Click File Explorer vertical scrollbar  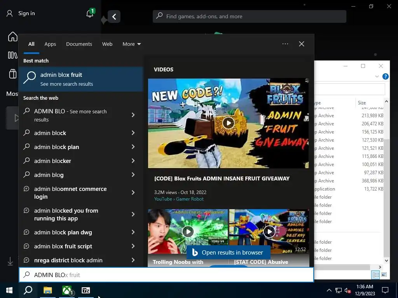point(386,198)
